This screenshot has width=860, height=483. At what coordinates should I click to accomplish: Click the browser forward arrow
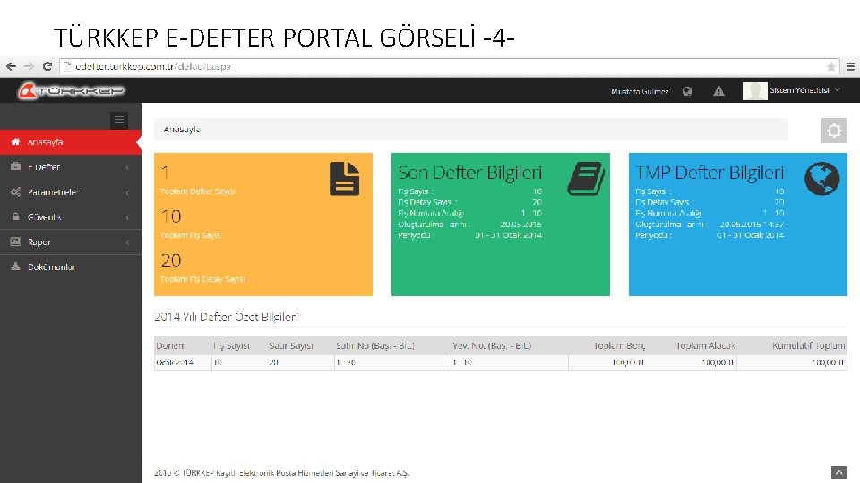pyautogui.click(x=29, y=66)
